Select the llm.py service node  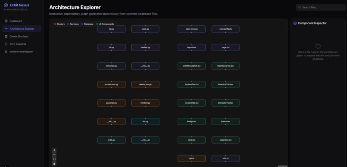(145, 121)
